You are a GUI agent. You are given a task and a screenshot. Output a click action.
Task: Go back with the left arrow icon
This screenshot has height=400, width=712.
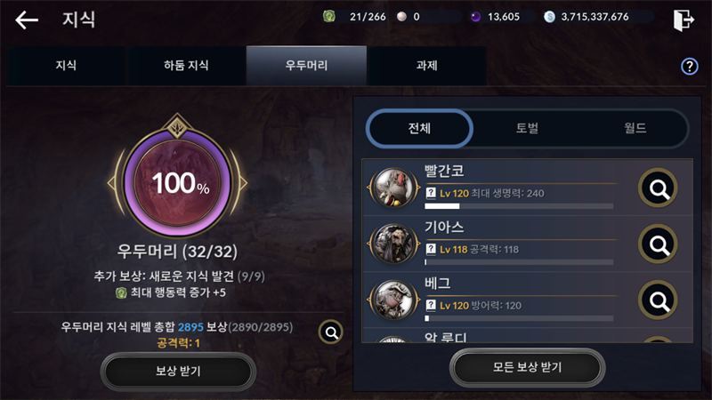click(x=27, y=20)
